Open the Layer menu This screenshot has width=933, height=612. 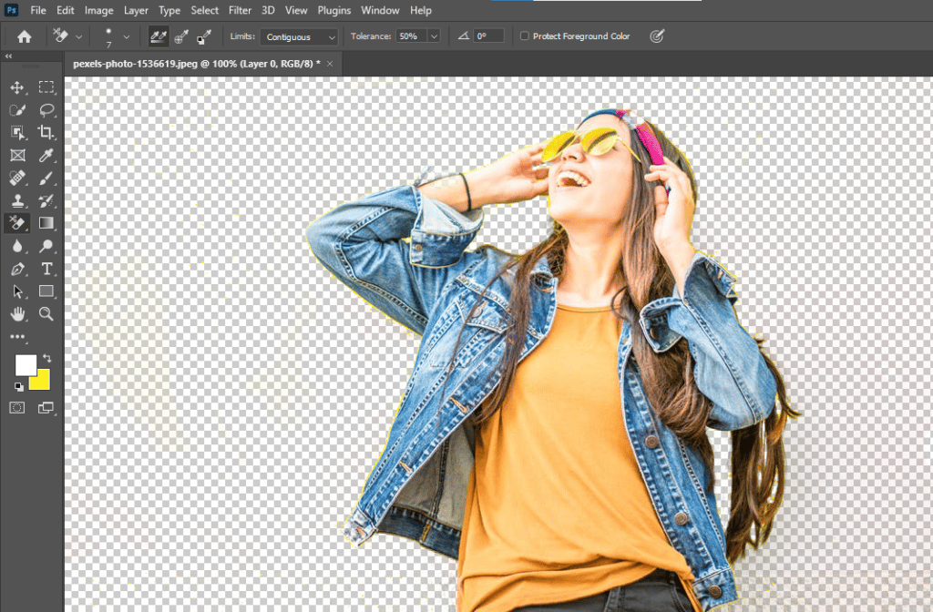[136, 10]
